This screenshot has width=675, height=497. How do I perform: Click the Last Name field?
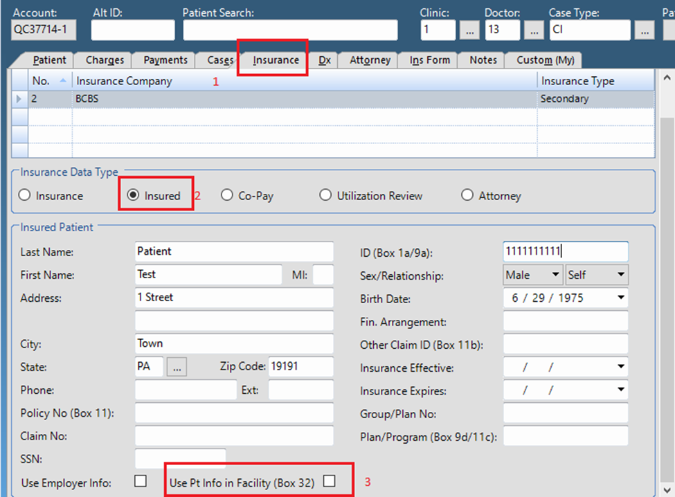pyautogui.click(x=234, y=251)
